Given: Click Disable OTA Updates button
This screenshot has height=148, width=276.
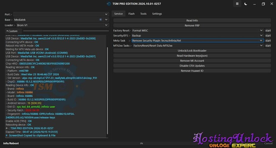Looking at the screenshot, I should point(192,66).
